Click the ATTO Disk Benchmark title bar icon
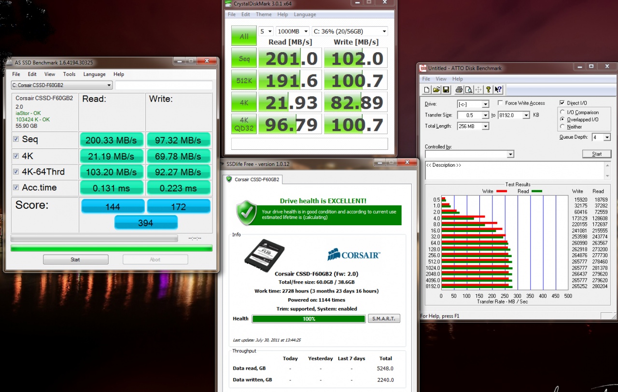 pos(423,68)
